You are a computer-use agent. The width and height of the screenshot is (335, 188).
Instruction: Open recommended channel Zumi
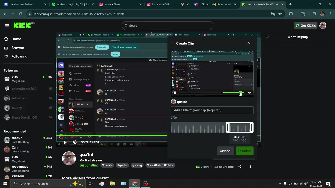pyautogui.click(x=28, y=149)
